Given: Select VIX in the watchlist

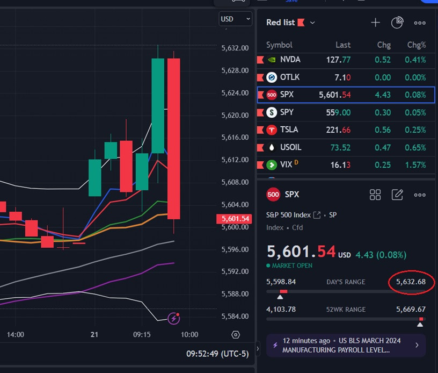Looking at the screenshot, I should tap(346, 165).
